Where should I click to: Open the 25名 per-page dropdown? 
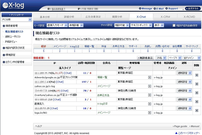(x=161, y=58)
